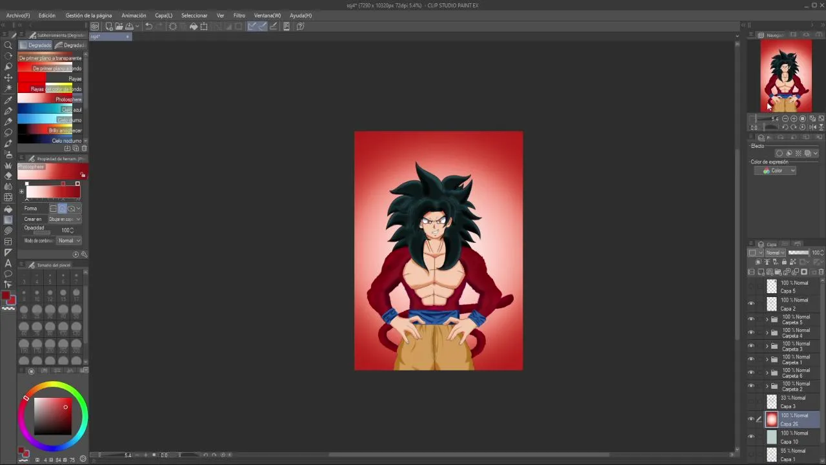826x465 pixels.
Task: Click the red main color swatch in toolbox
Action: pyautogui.click(x=6, y=296)
